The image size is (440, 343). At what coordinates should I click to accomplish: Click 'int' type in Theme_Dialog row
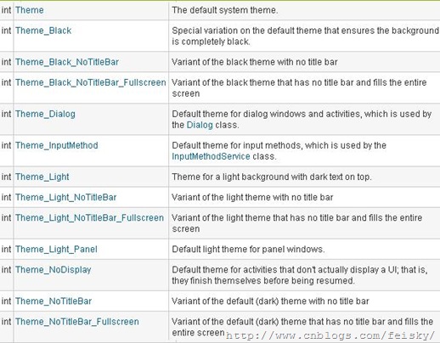tap(6, 114)
